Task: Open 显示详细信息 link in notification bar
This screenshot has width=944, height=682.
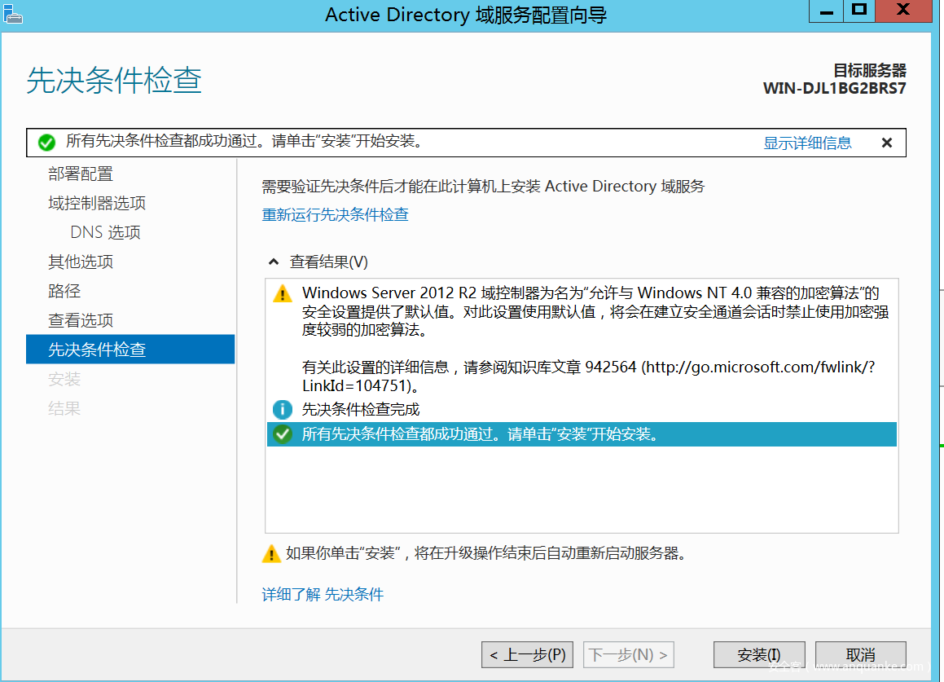Action: pyautogui.click(x=807, y=143)
